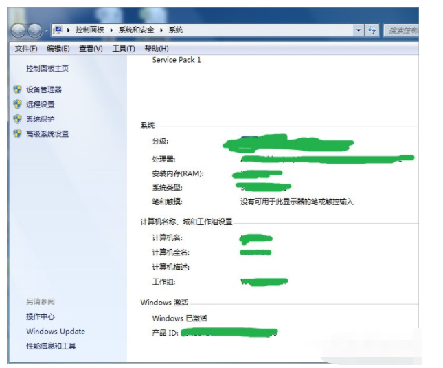
Task: Click 计算机名称、域和工作组设置 heading
Action: click(186, 221)
